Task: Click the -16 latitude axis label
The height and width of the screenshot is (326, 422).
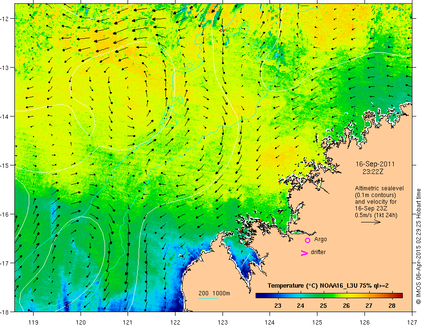Action: tap(5, 214)
